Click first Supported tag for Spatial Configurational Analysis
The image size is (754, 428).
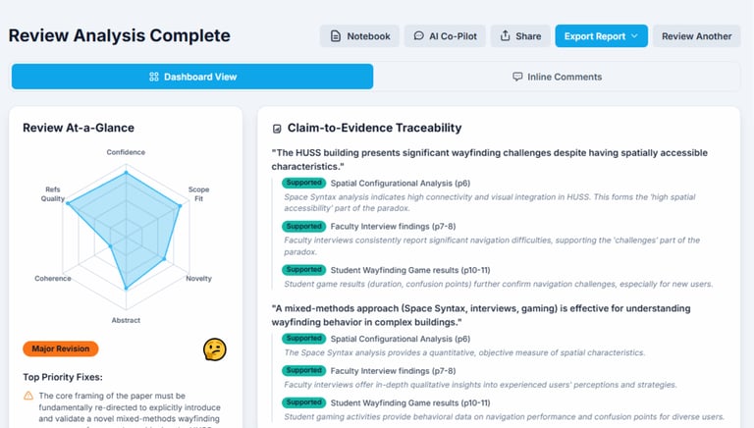(303, 183)
